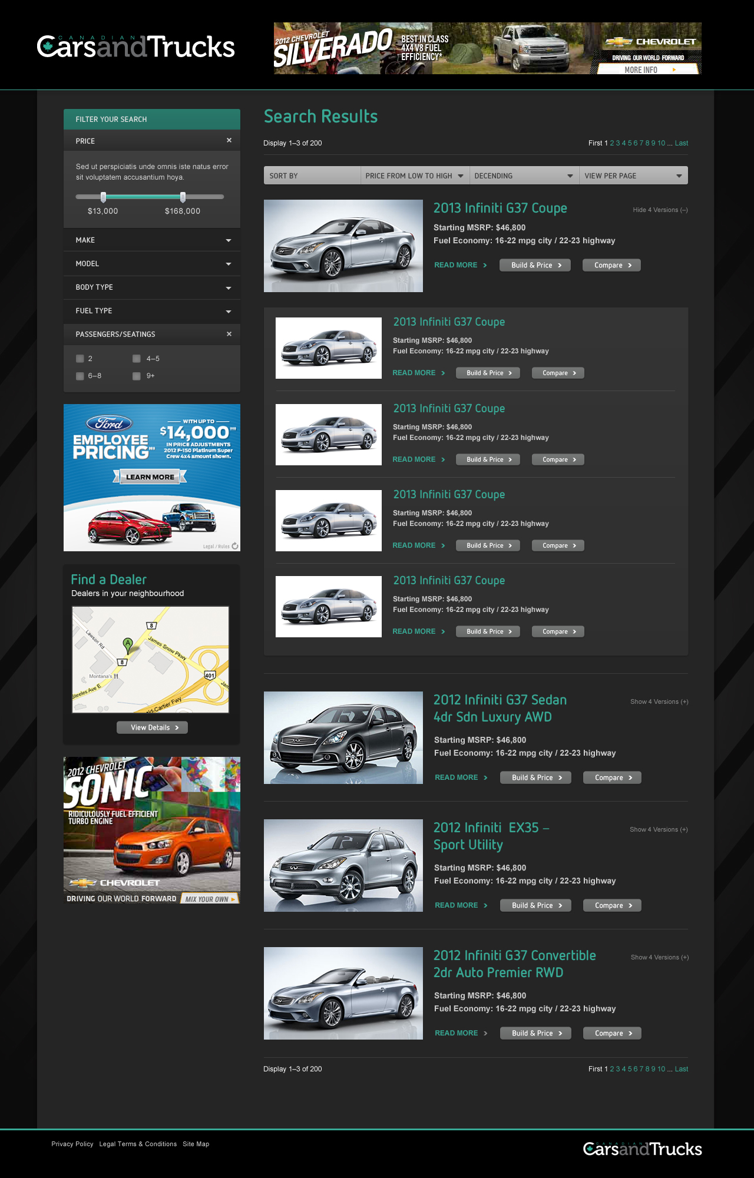The width and height of the screenshot is (754, 1178).
Task: Tick the 4–5 passengers checkbox
Action: (x=137, y=358)
